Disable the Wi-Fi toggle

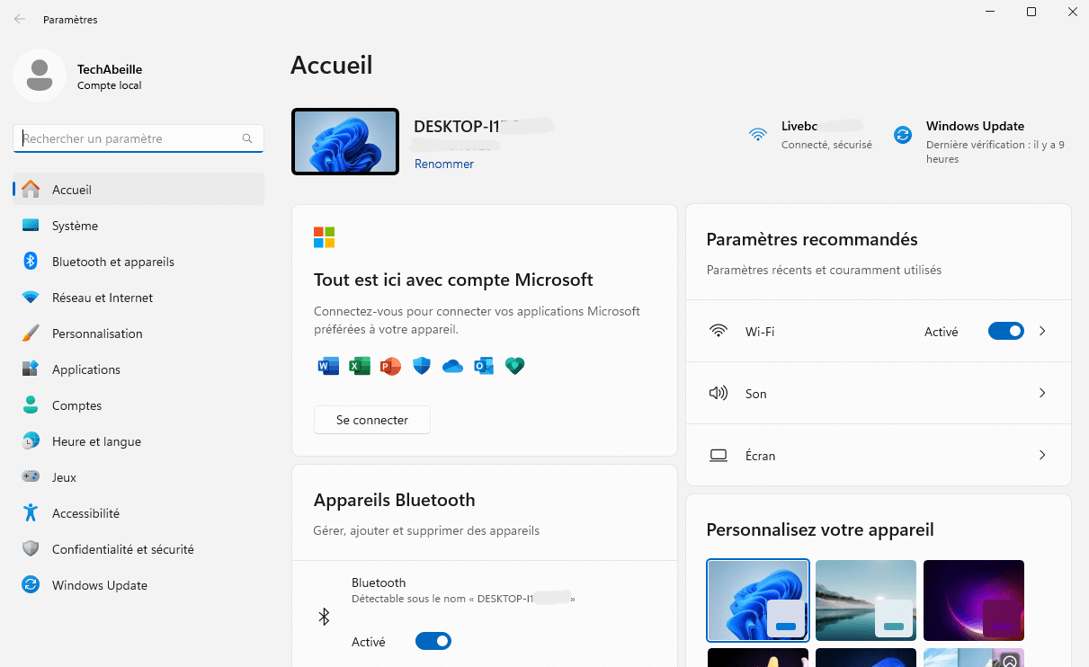1005,331
